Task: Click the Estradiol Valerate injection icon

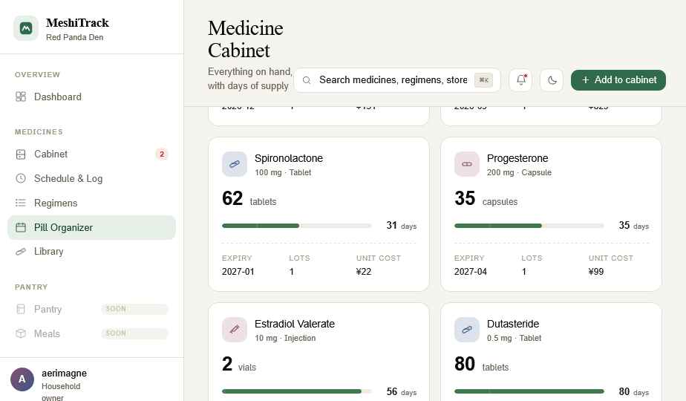Action: click(235, 330)
